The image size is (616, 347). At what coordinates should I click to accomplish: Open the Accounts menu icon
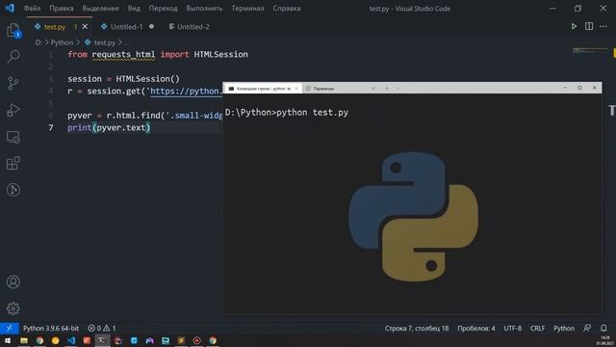13,282
